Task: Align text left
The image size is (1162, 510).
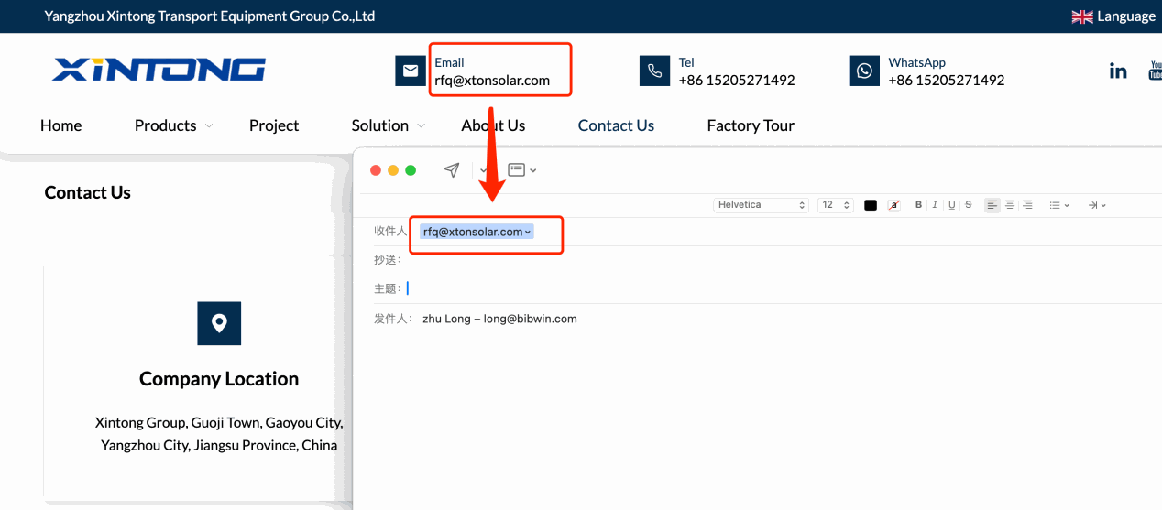Action: pos(992,205)
